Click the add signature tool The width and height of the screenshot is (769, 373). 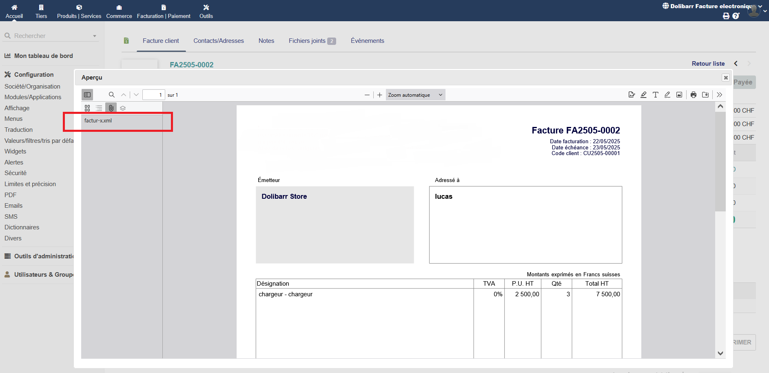point(632,95)
